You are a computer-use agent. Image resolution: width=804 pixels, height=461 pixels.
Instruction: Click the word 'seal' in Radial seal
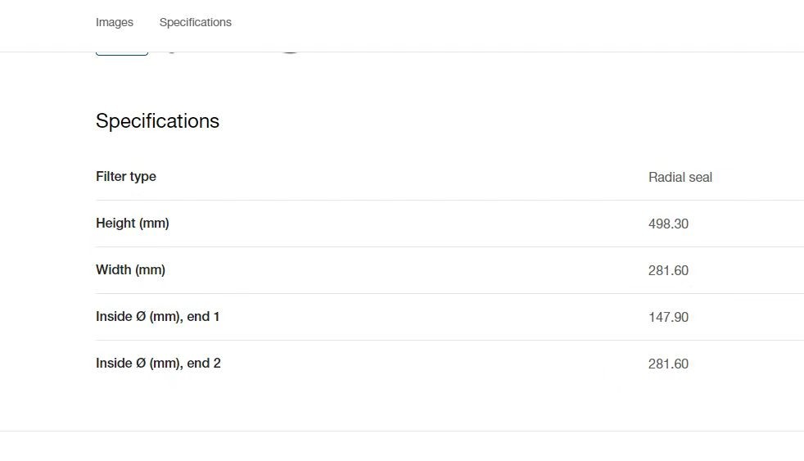click(700, 178)
